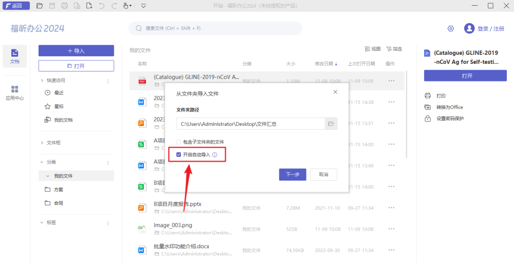Open the 应用中心 sidebar tab
The width and height of the screenshot is (514, 263).
click(x=15, y=93)
